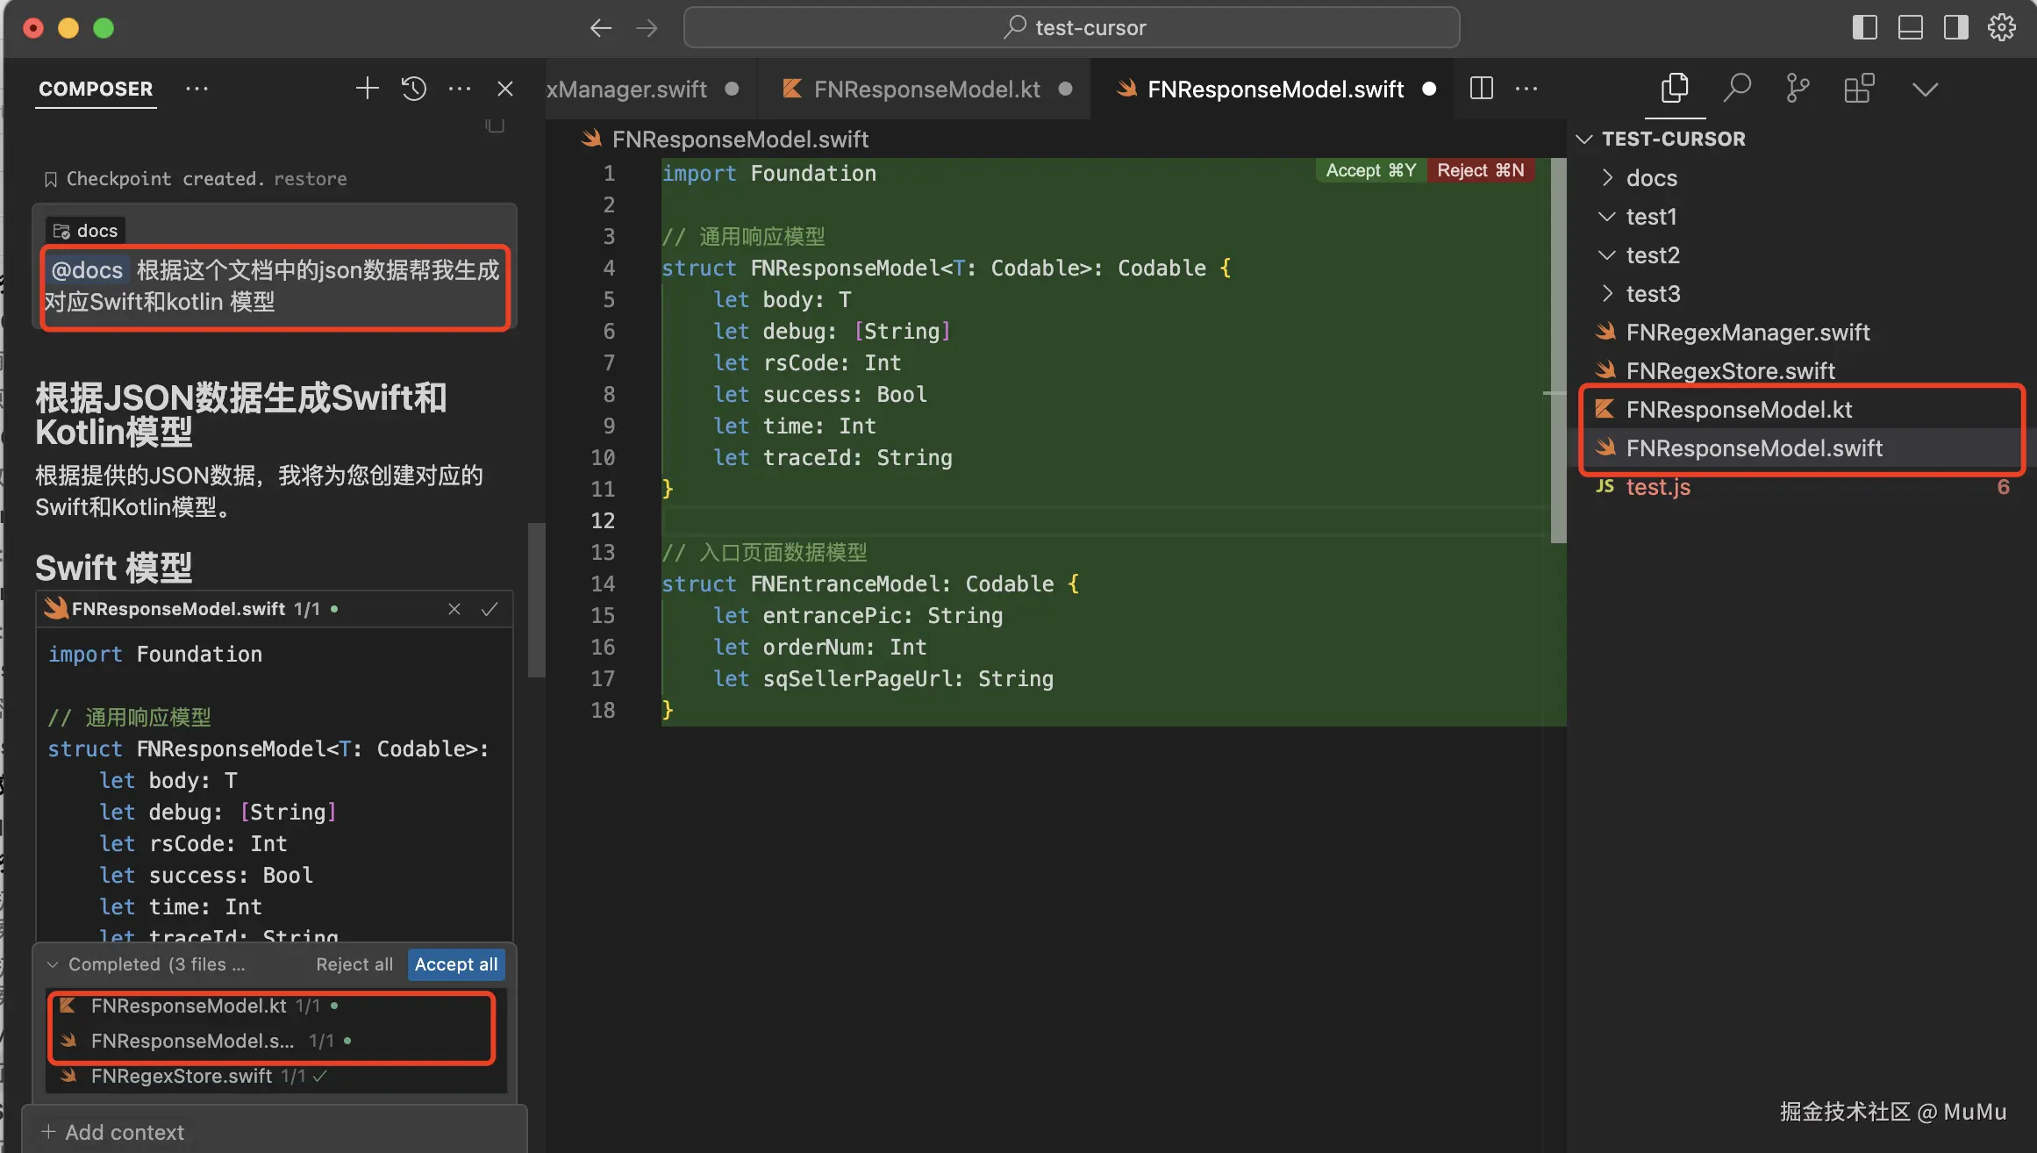2037x1153 pixels.
Task: Open the Source Control branch icon
Action: [1797, 89]
